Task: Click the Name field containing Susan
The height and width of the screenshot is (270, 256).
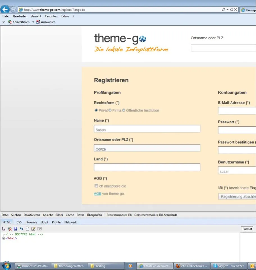Action: pos(147,129)
